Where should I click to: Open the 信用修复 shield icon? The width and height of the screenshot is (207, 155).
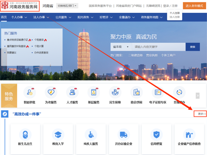click(x=156, y=135)
